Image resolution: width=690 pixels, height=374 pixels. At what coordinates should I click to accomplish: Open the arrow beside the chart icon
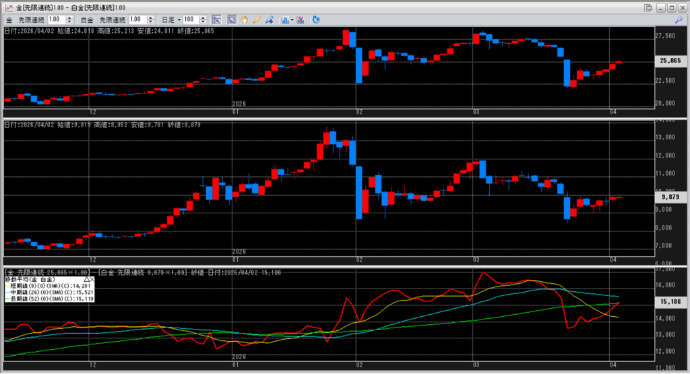point(292,20)
